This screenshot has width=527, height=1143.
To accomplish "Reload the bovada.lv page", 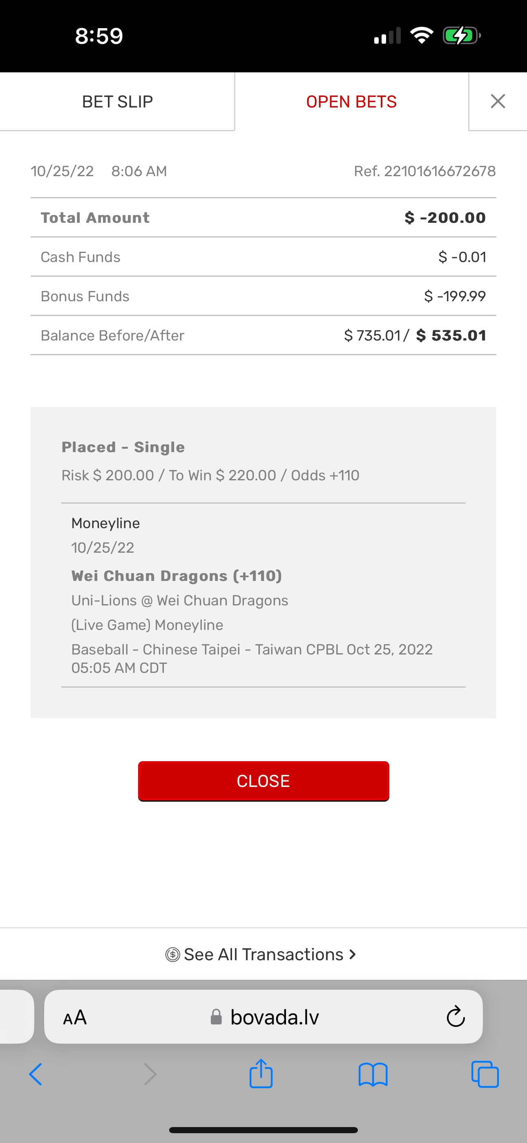I will [x=455, y=1017].
